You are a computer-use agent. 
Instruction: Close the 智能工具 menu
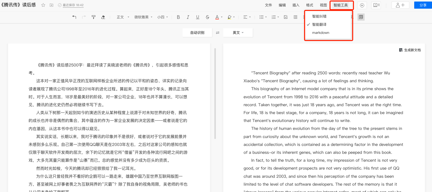[x=341, y=5]
